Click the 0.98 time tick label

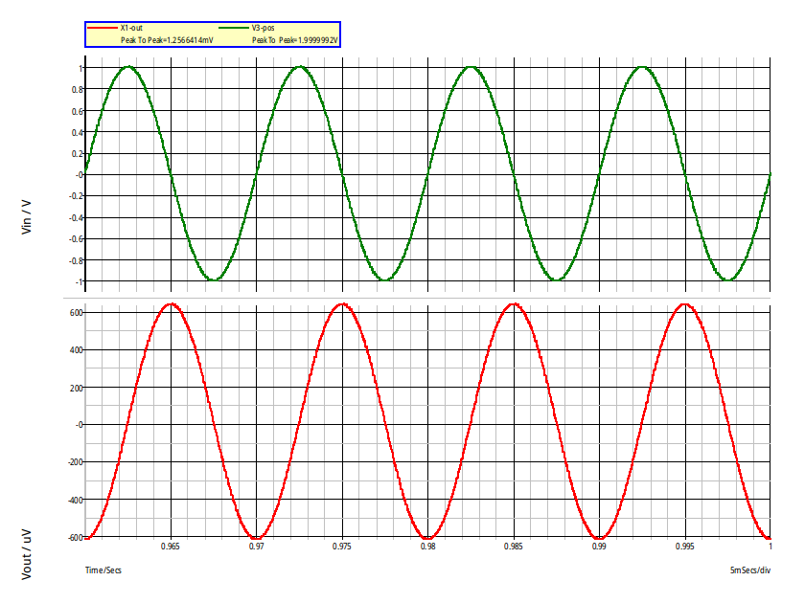(x=428, y=547)
